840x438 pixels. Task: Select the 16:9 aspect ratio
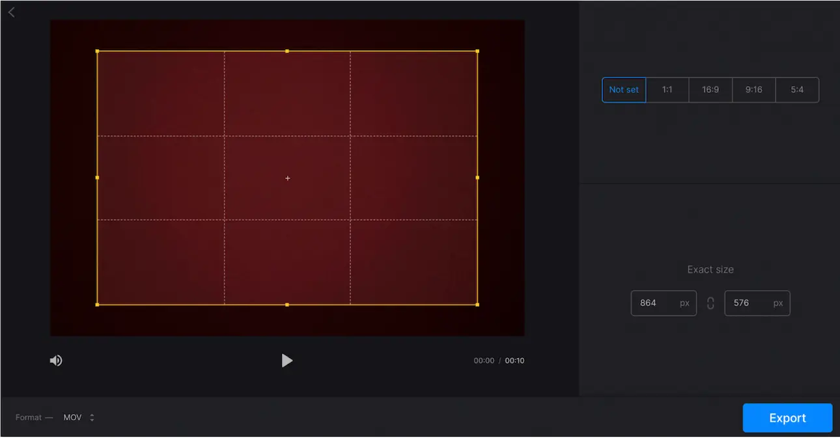tap(710, 90)
